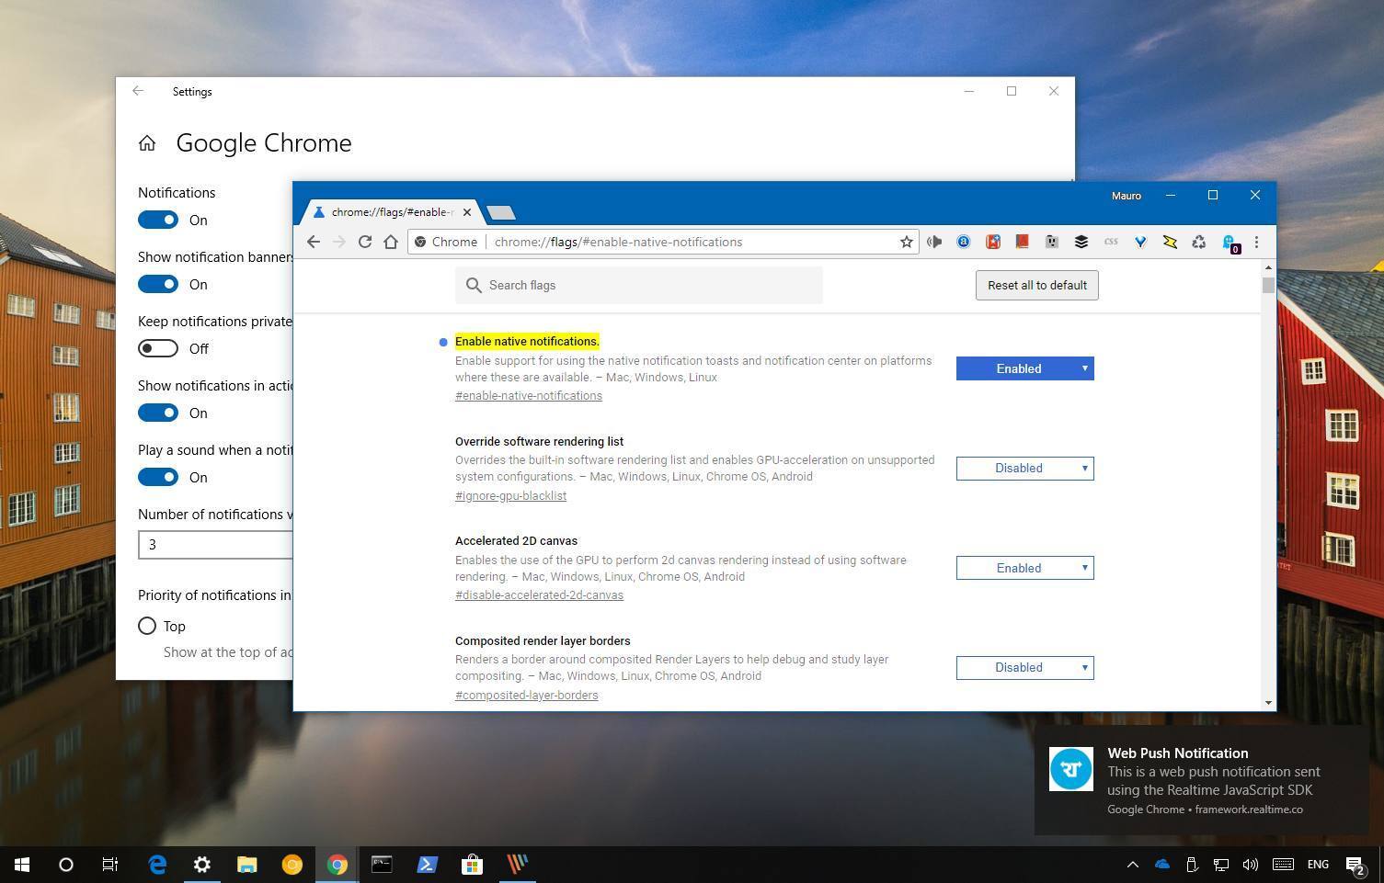
Task: Click Reset all to default button
Action: (x=1037, y=285)
